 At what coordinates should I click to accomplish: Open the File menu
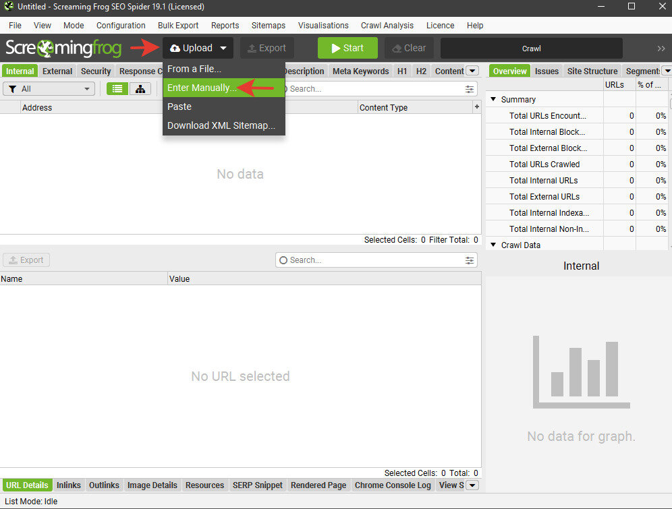coord(15,25)
